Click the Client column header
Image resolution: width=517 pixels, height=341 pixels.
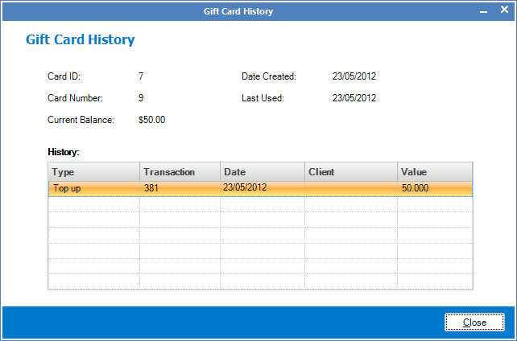[350, 172]
